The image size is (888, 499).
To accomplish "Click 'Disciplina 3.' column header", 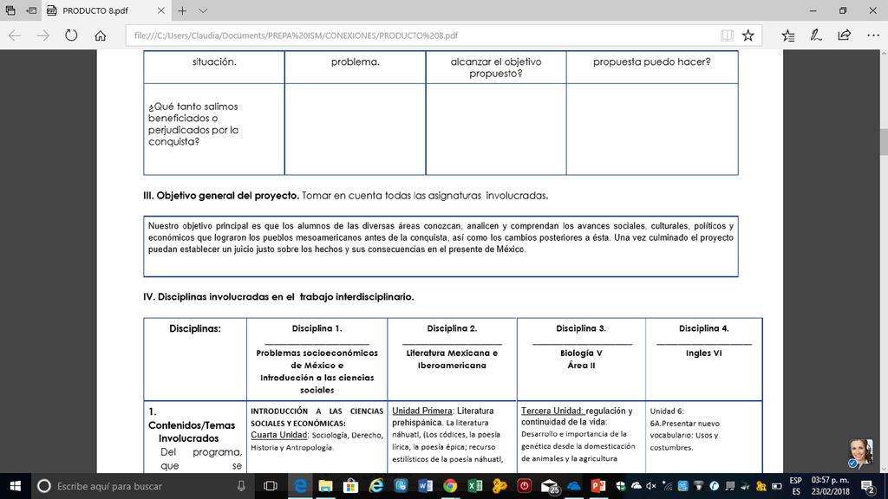I will tap(581, 328).
